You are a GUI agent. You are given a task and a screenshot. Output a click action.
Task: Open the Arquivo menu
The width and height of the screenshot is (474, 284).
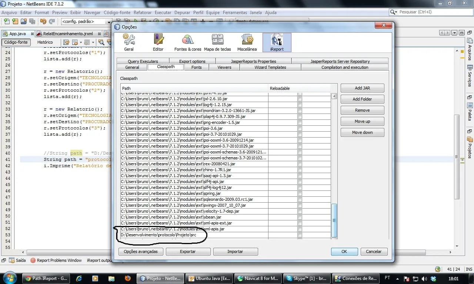[9, 12]
